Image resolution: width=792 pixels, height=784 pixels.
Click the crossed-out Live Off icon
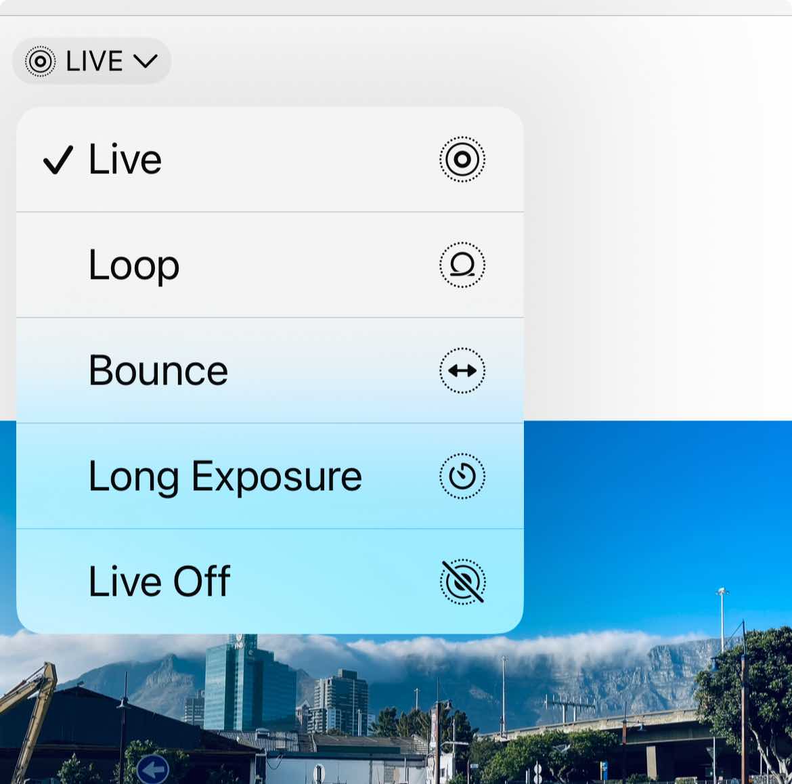coord(462,582)
